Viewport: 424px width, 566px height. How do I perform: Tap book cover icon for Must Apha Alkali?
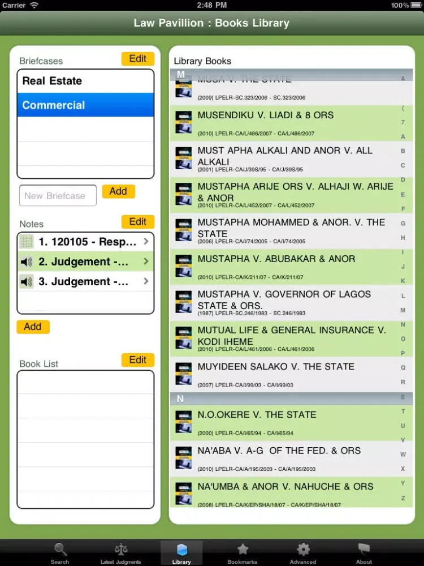tap(184, 158)
